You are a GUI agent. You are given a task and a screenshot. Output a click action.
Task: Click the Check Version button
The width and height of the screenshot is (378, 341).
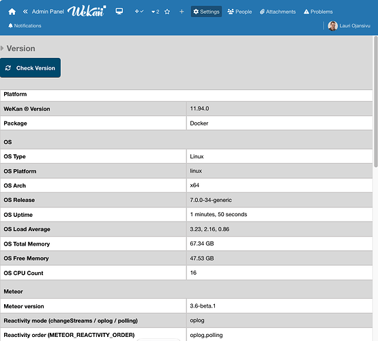(31, 68)
